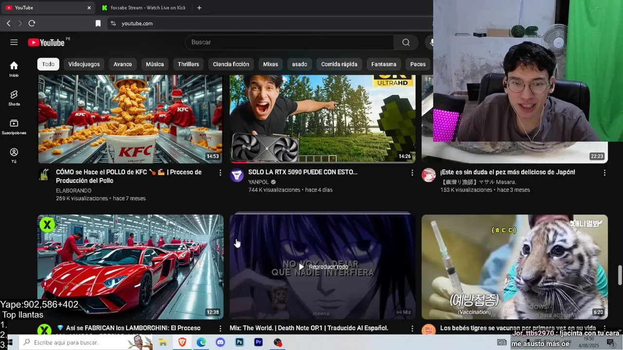Select the Avance filter chip
623x350 pixels.
tap(123, 64)
